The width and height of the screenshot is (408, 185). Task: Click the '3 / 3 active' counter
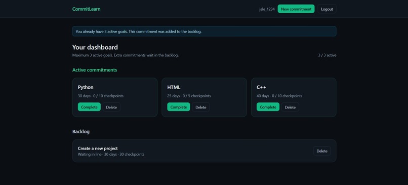point(327,55)
